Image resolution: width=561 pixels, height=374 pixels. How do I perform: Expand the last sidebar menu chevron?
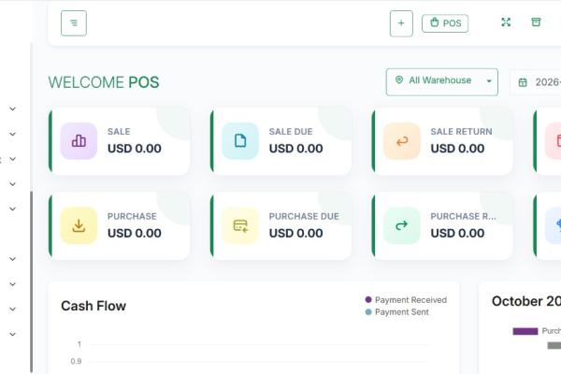12,335
